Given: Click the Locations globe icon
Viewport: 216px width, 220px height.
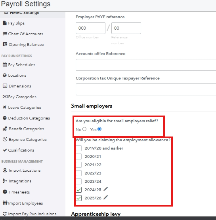Looking at the screenshot, I should (x=5, y=75).
